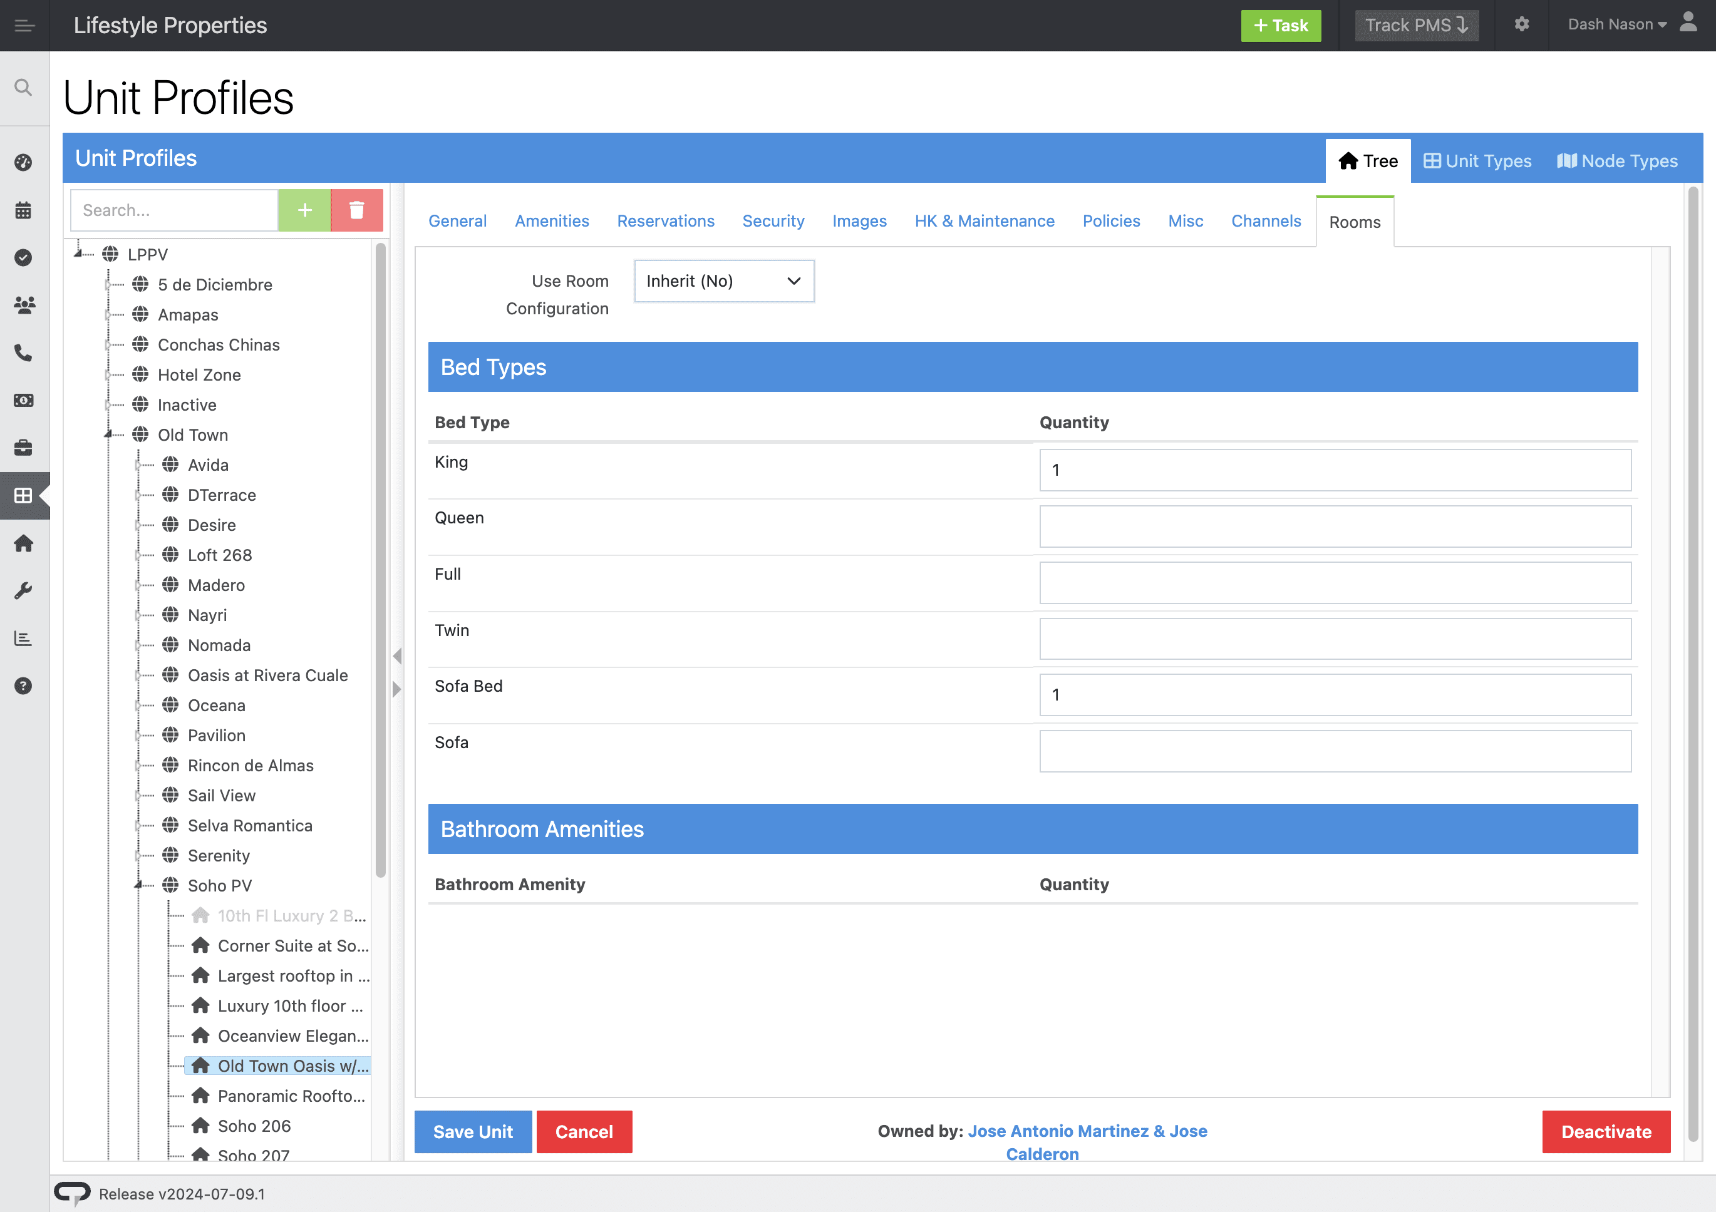This screenshot has height=1212, width=1716.
Task: Open the money bill icon in the sidebar
Action: [23, 401]
